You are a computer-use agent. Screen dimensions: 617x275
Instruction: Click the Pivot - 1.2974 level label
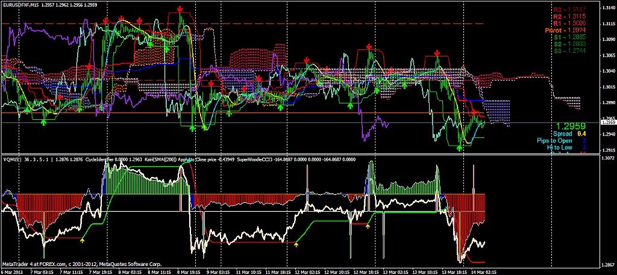coord(565,30)
